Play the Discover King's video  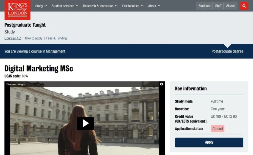click(85, 124)
